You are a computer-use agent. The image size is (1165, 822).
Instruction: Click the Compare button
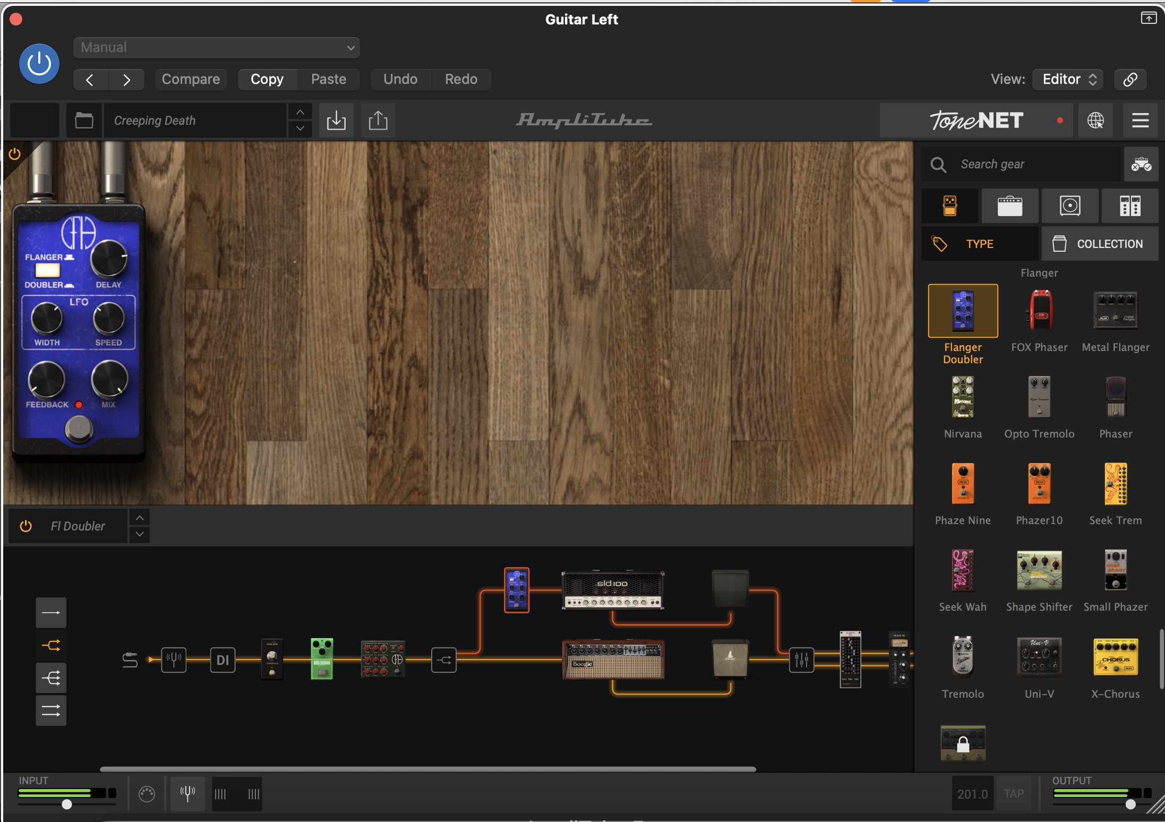click(x=191, y=80)
